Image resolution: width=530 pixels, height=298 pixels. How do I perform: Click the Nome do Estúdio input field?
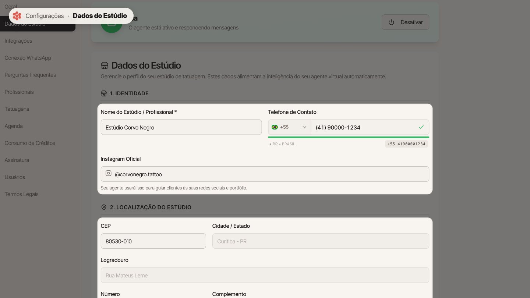[x=181, y=127]
